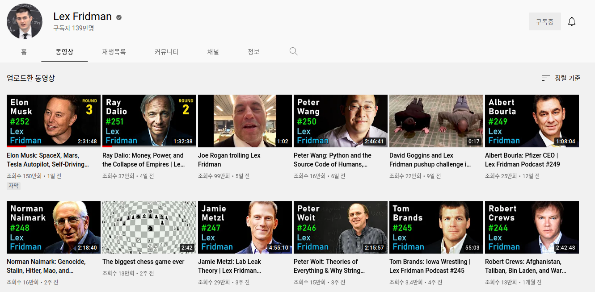Open Robert Crews #244 thumbnail

pos(532,227)
